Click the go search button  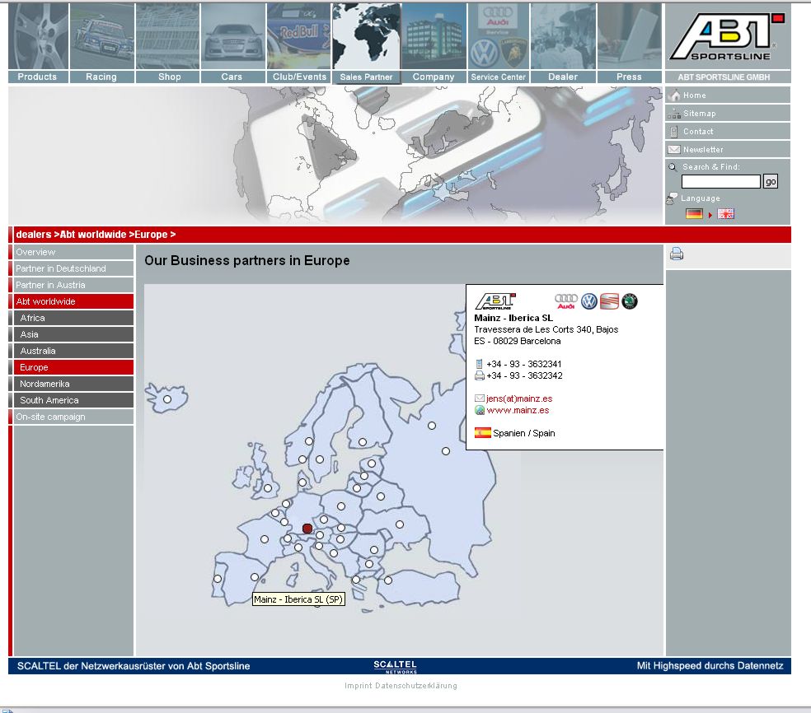pos(771,181)
